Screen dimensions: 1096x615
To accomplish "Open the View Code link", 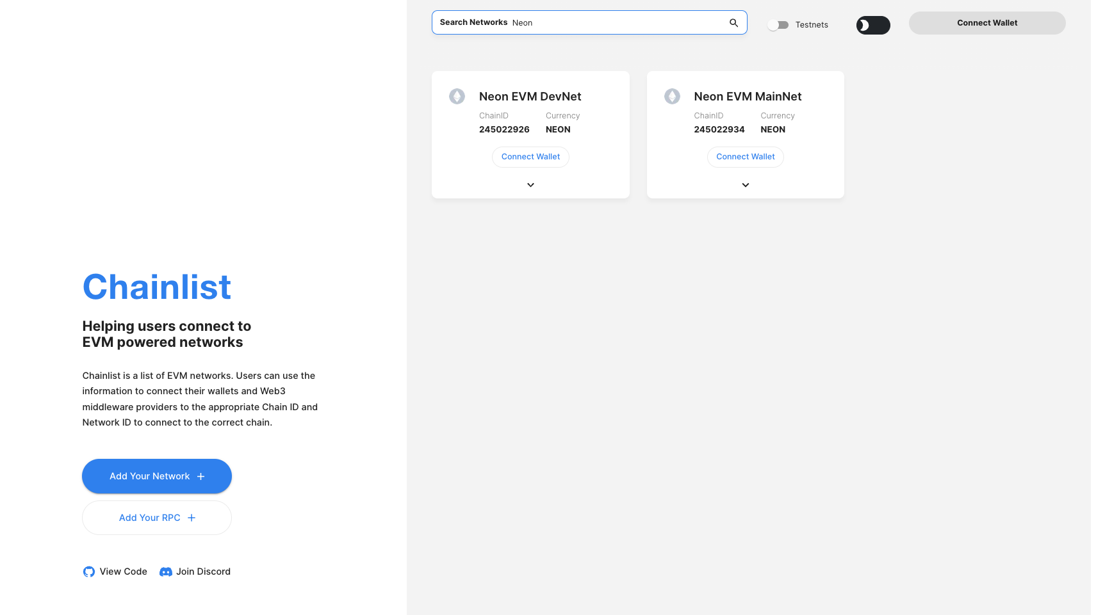I will click(115, 571).
